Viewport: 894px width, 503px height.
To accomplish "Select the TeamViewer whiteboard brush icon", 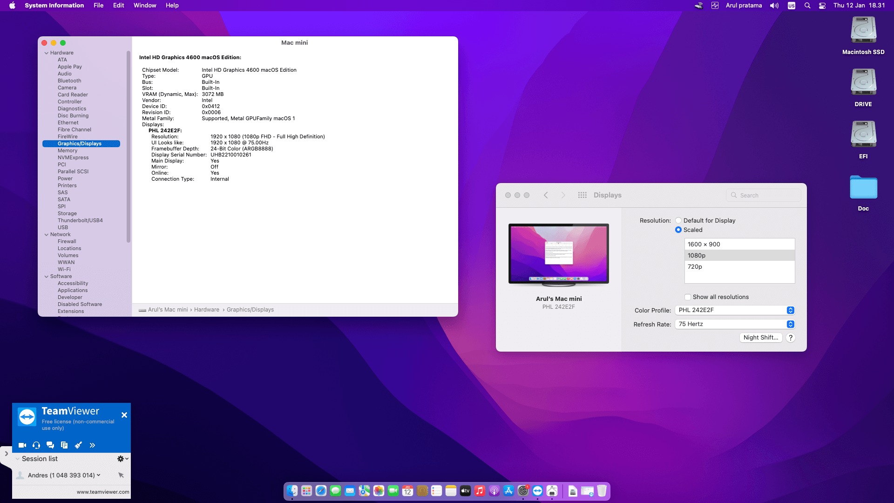I will (x=78, y=445).
